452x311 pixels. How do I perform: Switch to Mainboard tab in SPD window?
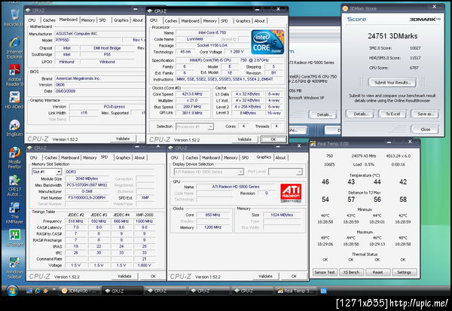[x=70, y=157]
